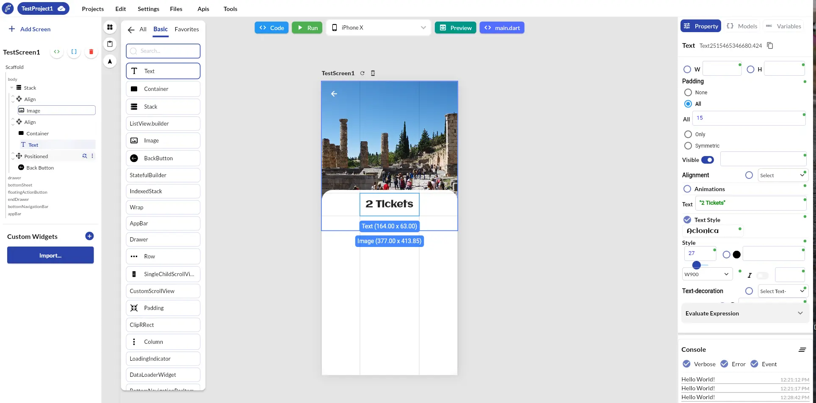
Task: Click the black text color swatch
Action: (x=737, y=255)
